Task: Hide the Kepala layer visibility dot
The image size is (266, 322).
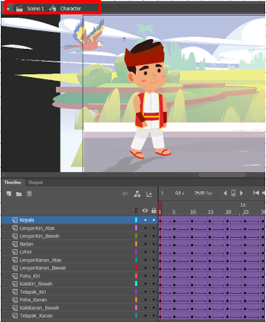Action: (x=145, y=220)
